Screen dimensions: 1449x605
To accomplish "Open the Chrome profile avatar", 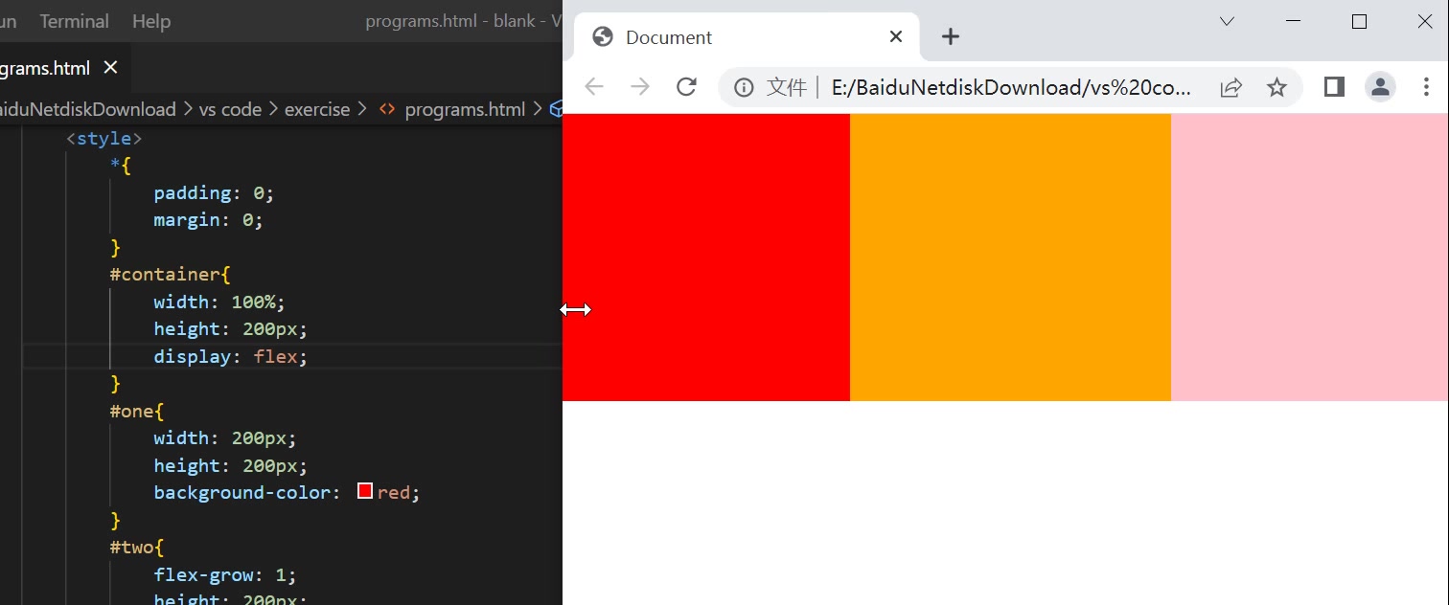I will point(1380,87).
